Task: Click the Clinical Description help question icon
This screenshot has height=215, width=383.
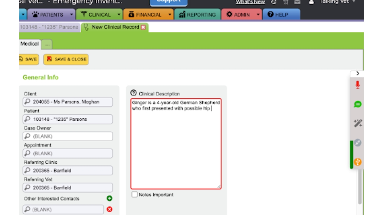Action: (133, 93)
